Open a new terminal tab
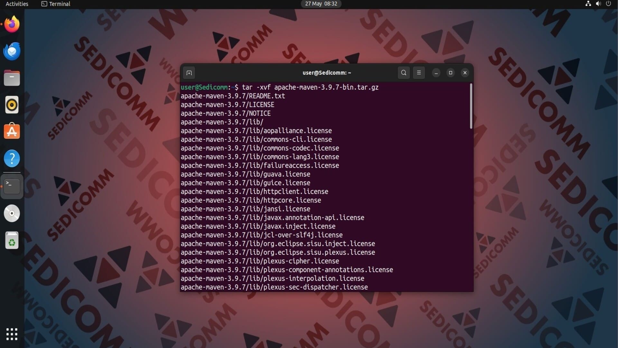Viewport: 618px width, 348px height. click(189, 73)
